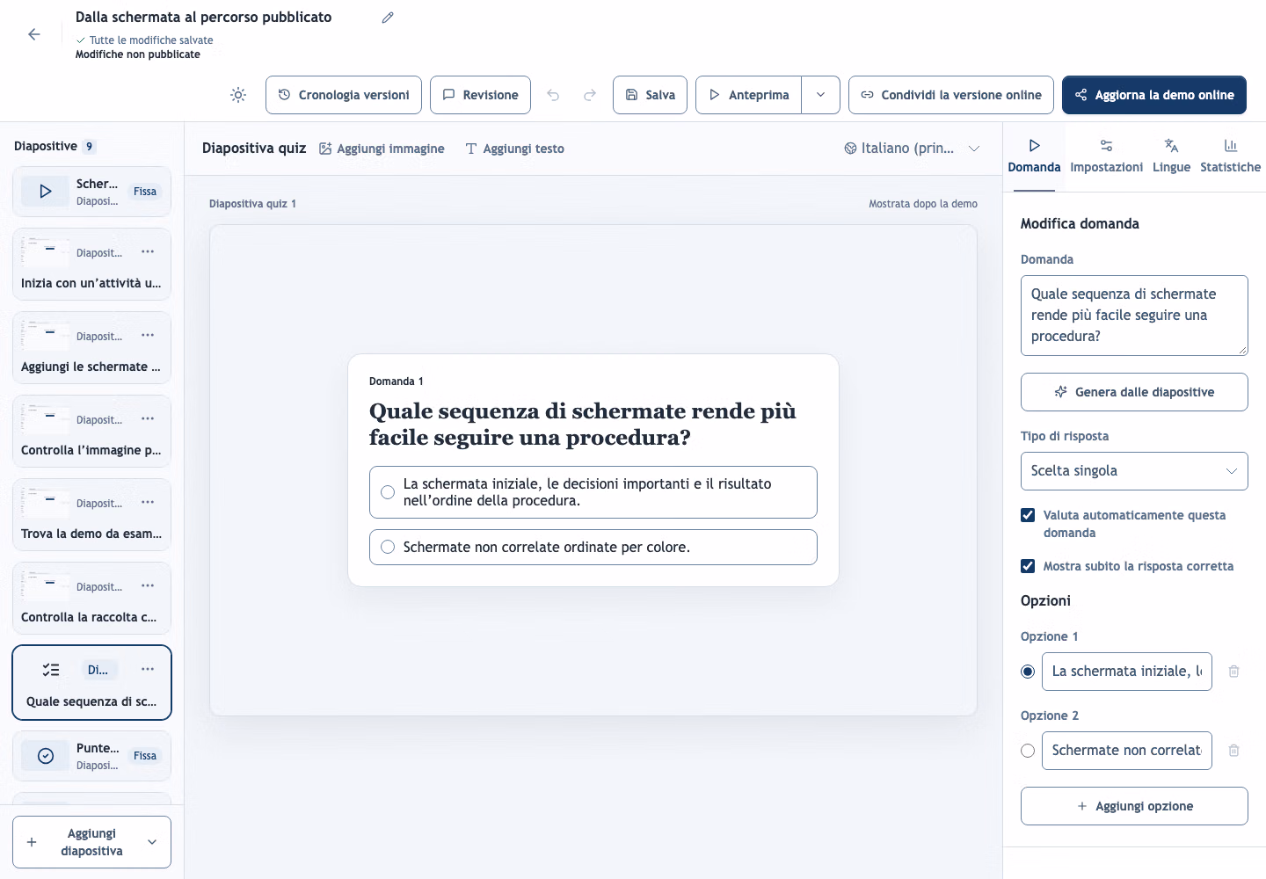Delete Opzione 2 with trash icon
1266x879 pixels.
pos(1233,751)
